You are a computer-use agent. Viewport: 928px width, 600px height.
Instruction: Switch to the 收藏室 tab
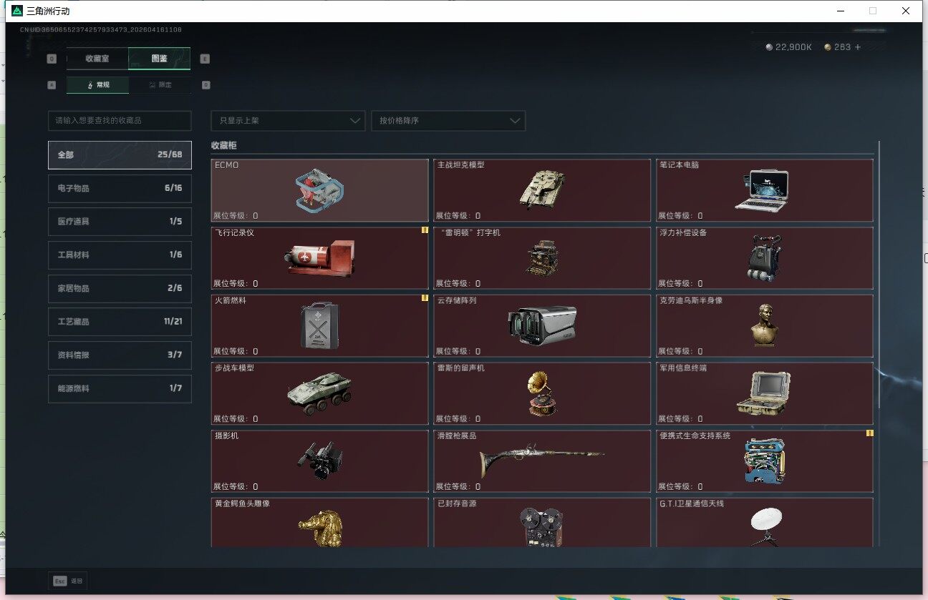point(97,59)
